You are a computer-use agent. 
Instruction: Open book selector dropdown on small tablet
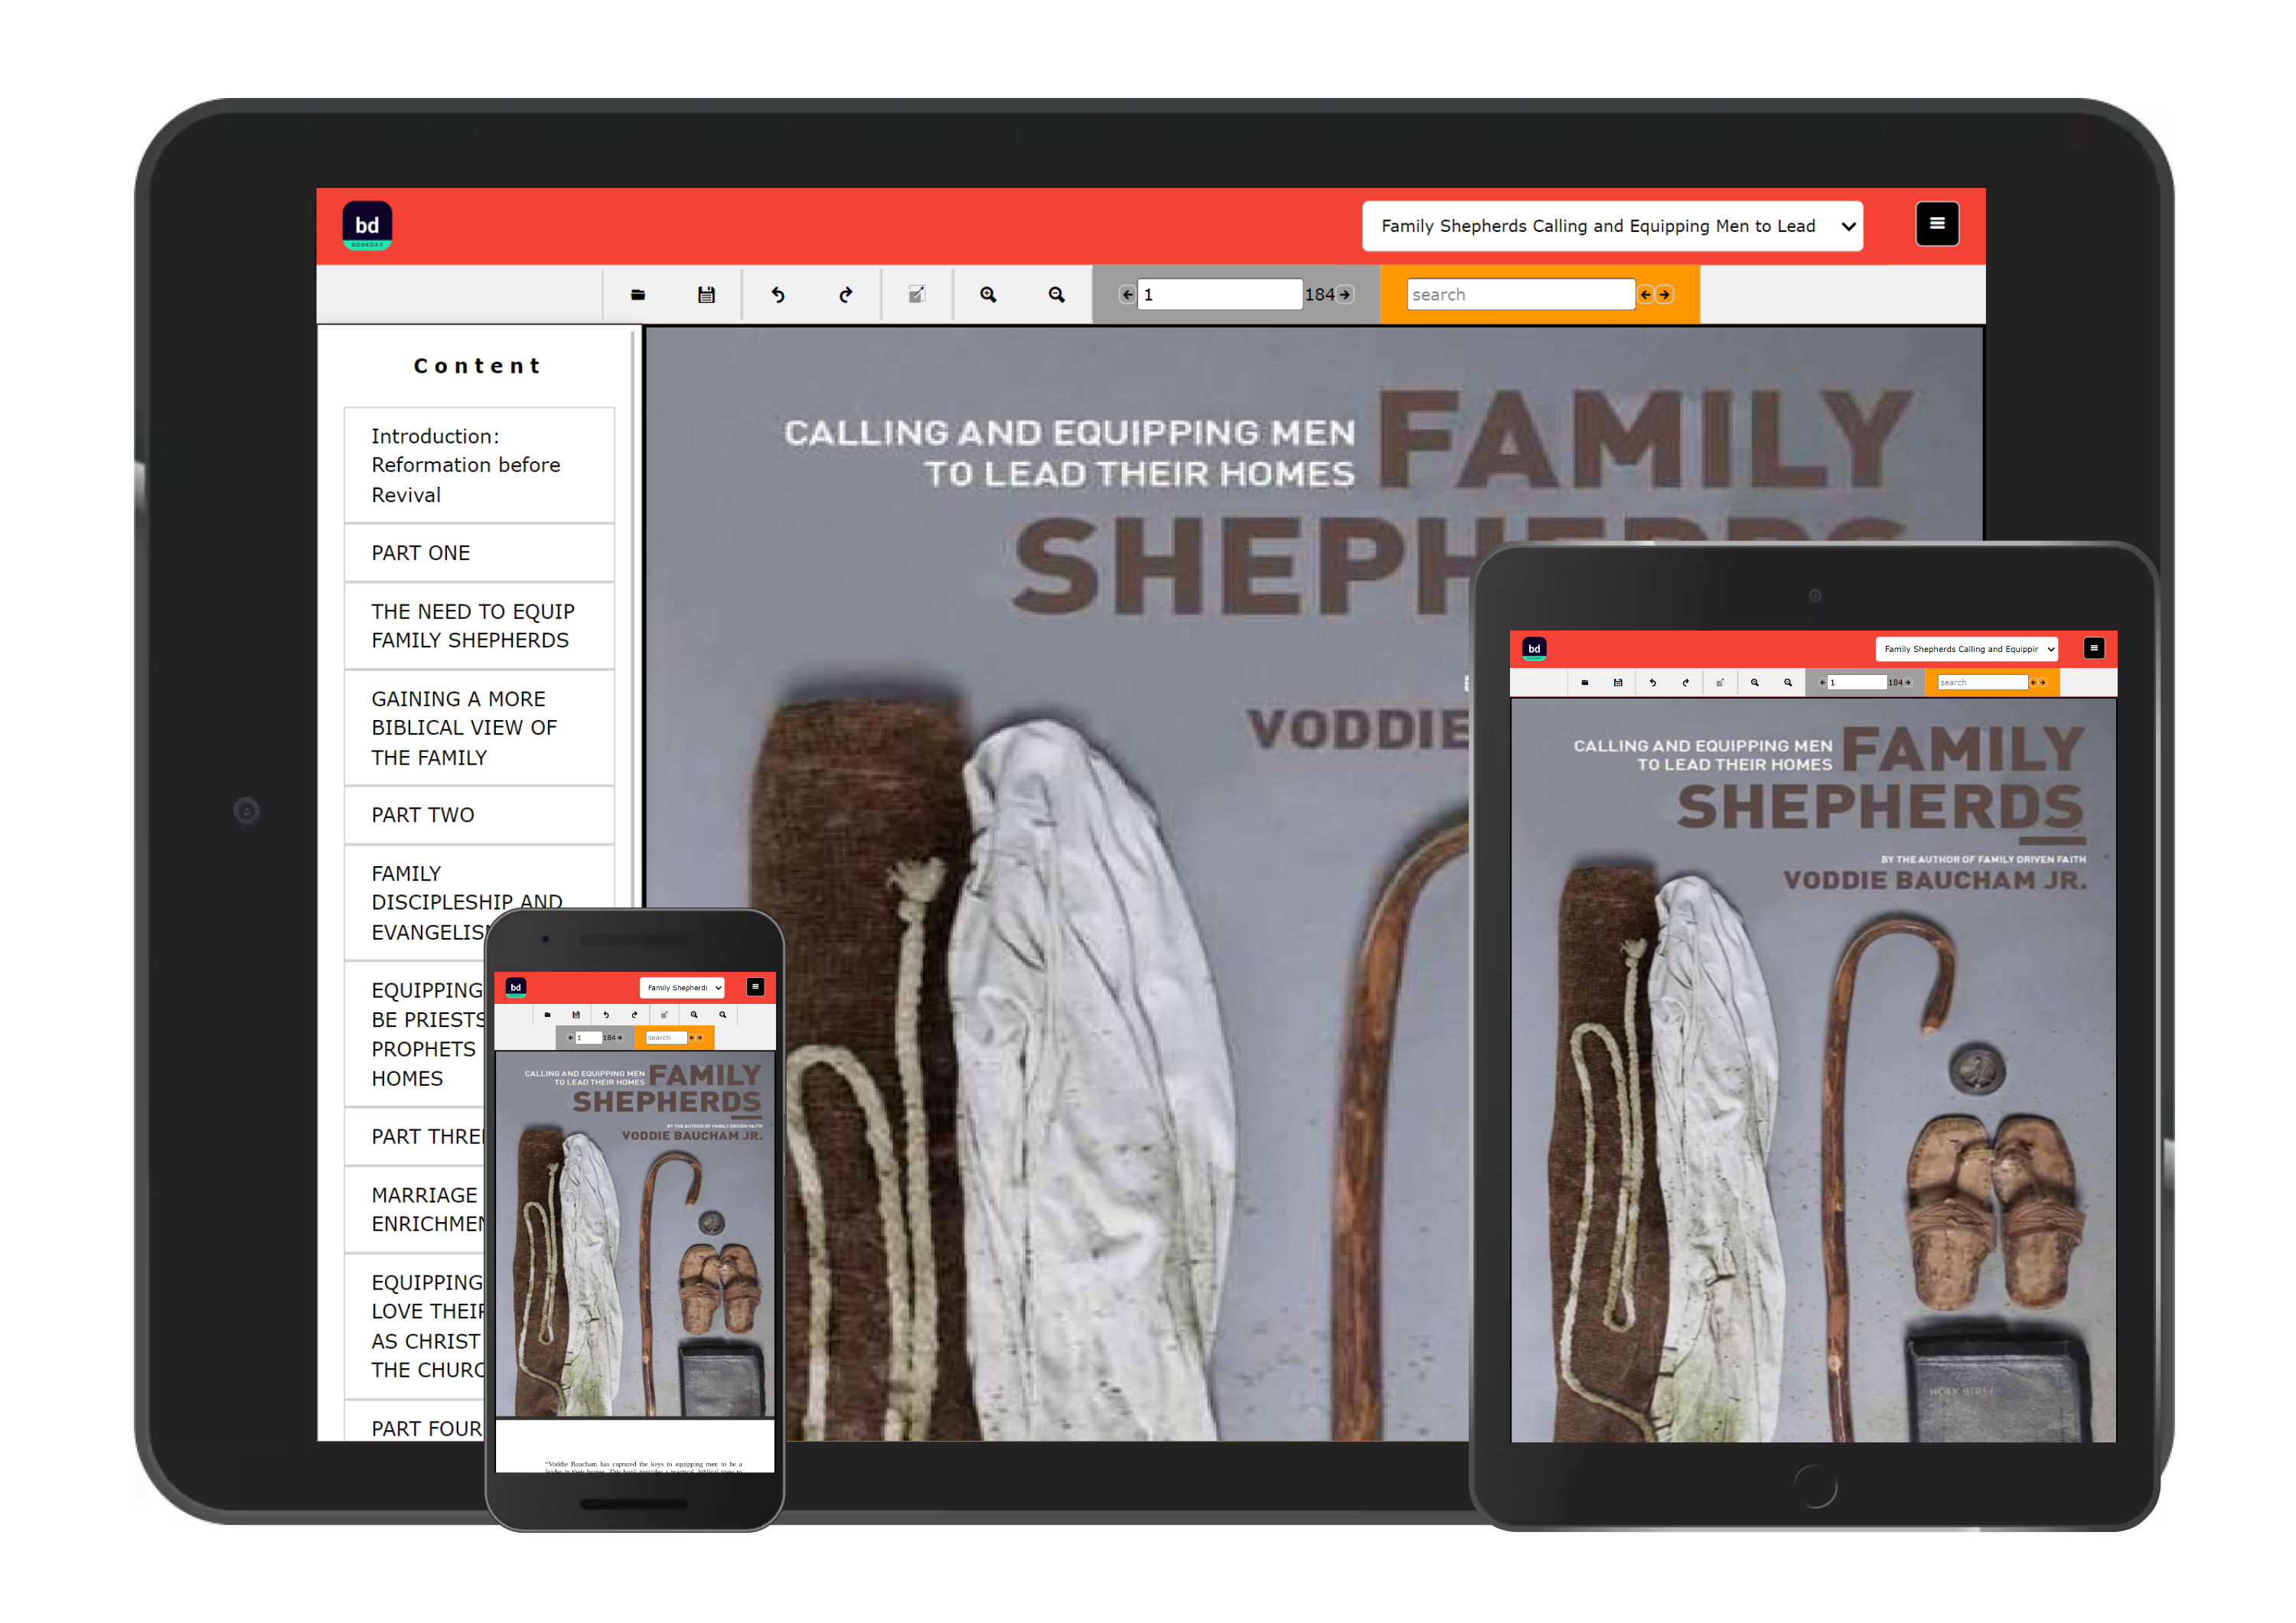click(x=1966, y=649)
